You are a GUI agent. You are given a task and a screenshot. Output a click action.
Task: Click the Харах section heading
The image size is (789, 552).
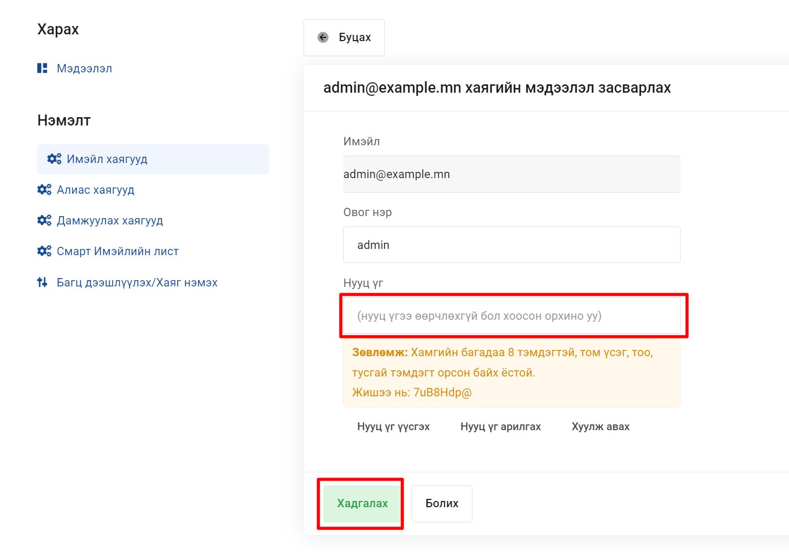[58, 29]
